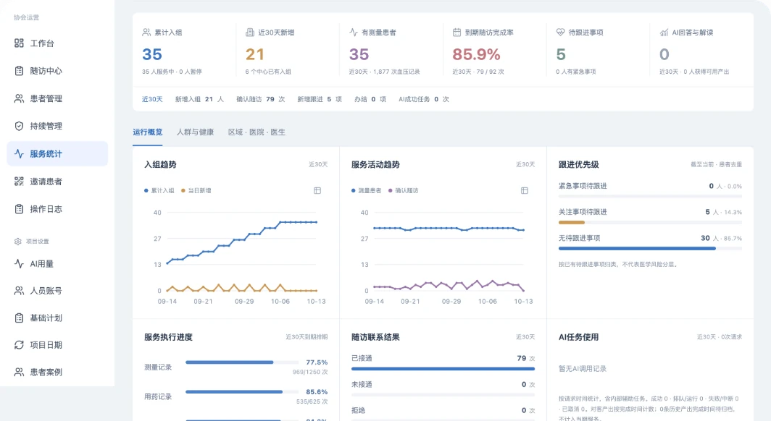The width and height of the screenshot is (771, 421).
Task: Toggle 当日新增 legend series
Action: pos(196,190)
